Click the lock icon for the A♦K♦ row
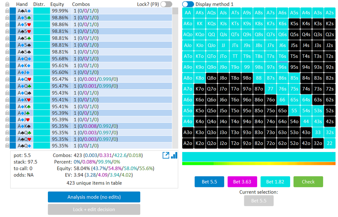The width and height of the screenshot is (338, 217). 7,65
